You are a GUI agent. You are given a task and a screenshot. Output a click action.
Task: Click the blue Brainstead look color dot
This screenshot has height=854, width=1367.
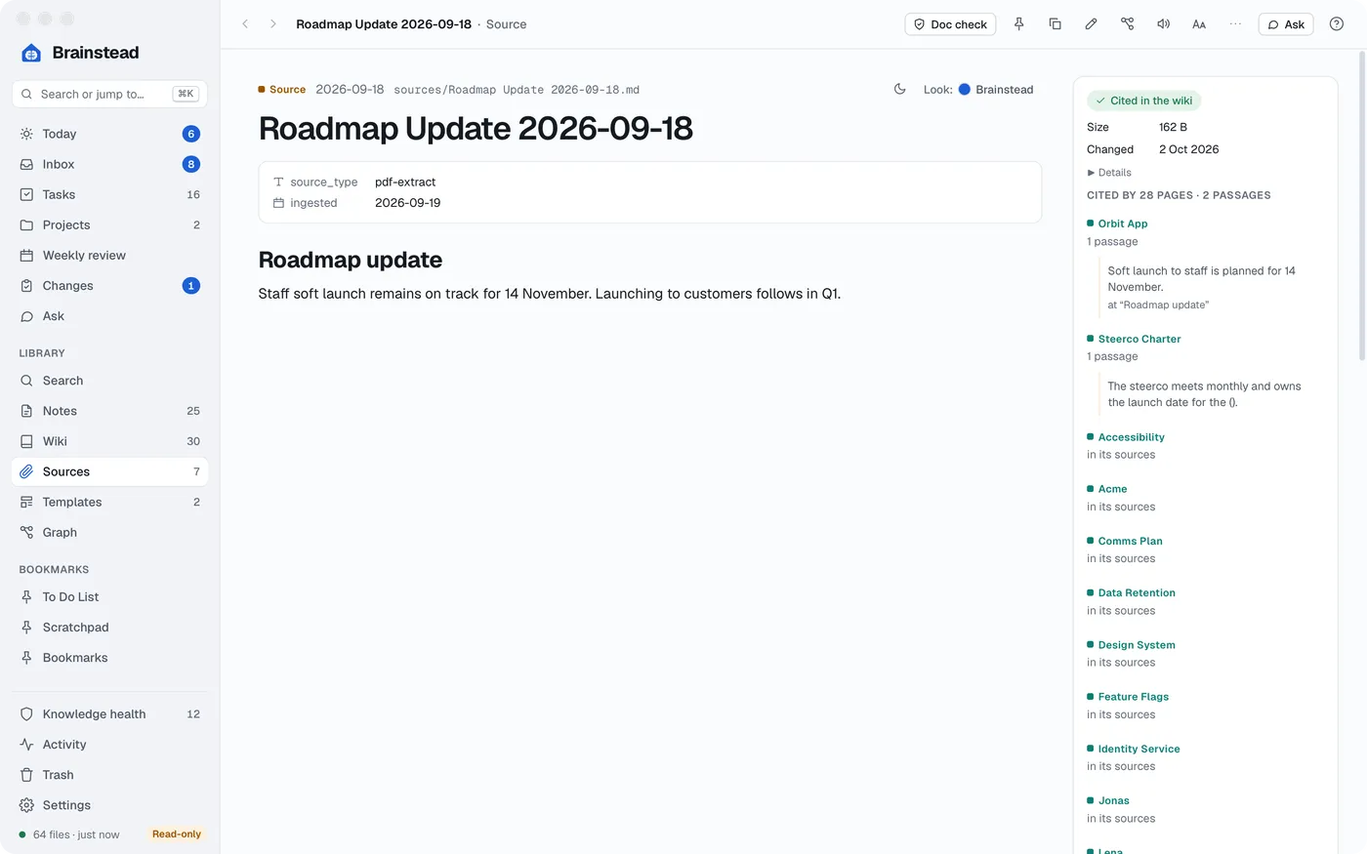tap(965, 89)
